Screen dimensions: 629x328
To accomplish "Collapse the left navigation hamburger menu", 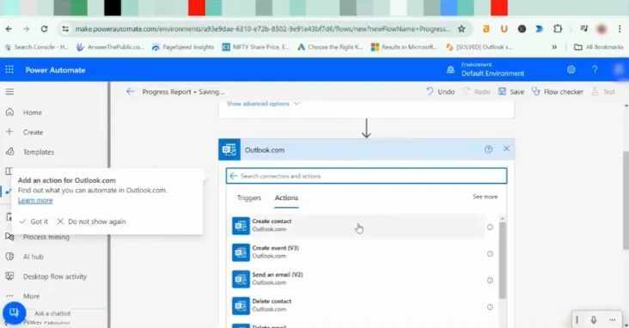I will point(9,92).
